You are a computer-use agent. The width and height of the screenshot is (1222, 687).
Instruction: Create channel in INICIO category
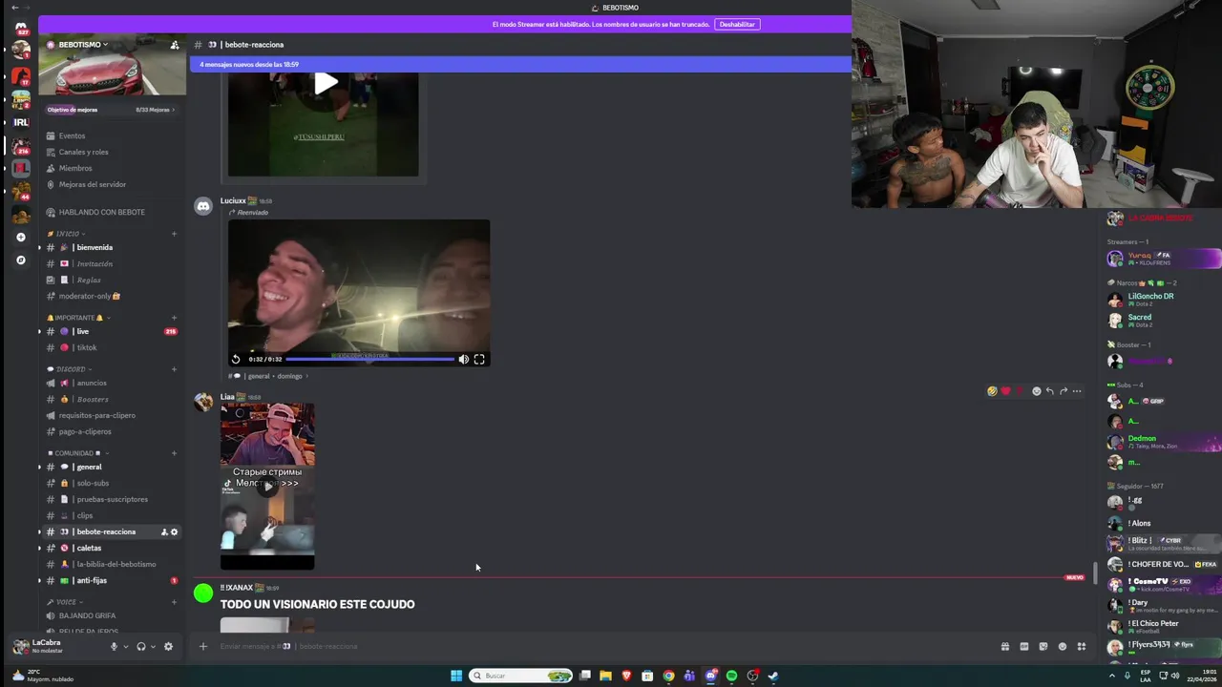[174, 234]
